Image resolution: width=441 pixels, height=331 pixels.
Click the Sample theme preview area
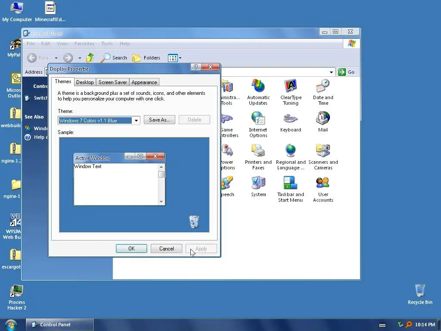[x=134, y=185]
